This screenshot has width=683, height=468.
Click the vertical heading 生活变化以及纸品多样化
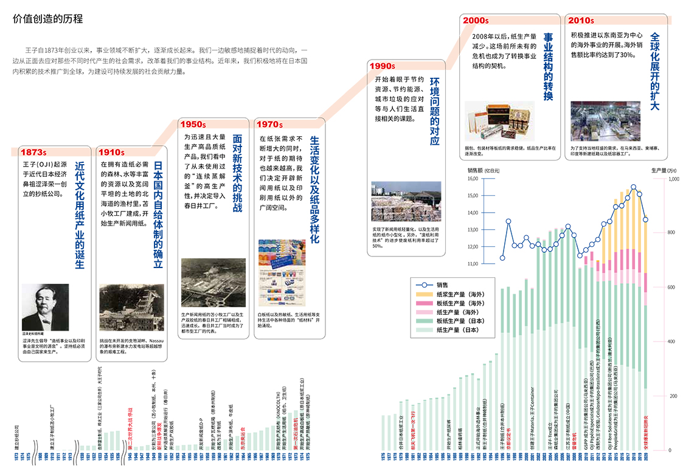point(314,190)
